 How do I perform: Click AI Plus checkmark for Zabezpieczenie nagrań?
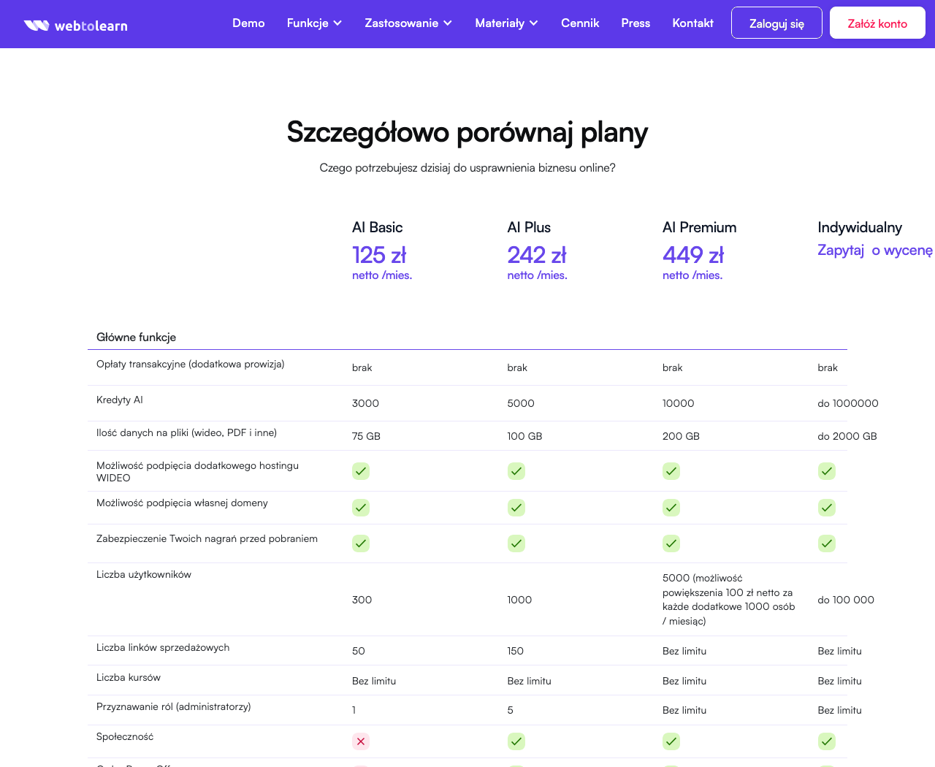[x=516, y=543]
